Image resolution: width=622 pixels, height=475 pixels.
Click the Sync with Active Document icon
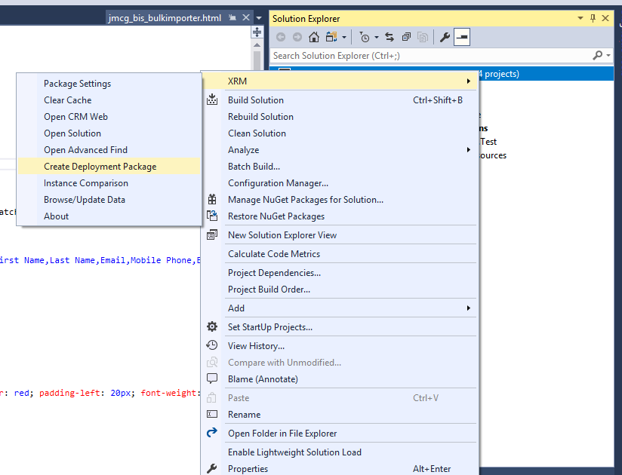(390, 37)
